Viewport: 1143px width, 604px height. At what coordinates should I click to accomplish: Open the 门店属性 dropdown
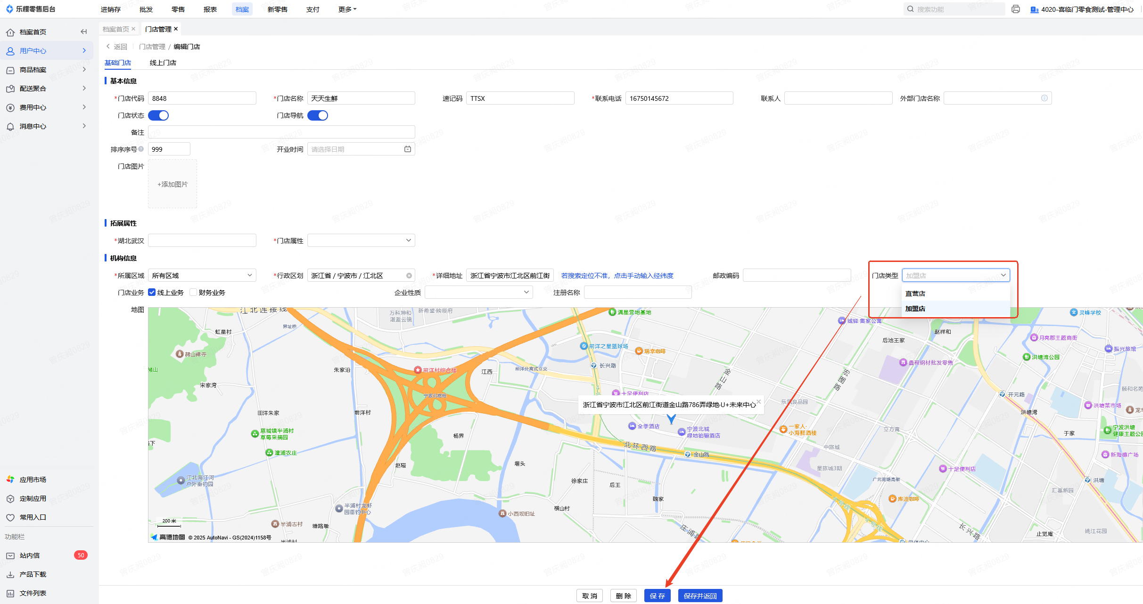tap(361, 241)
